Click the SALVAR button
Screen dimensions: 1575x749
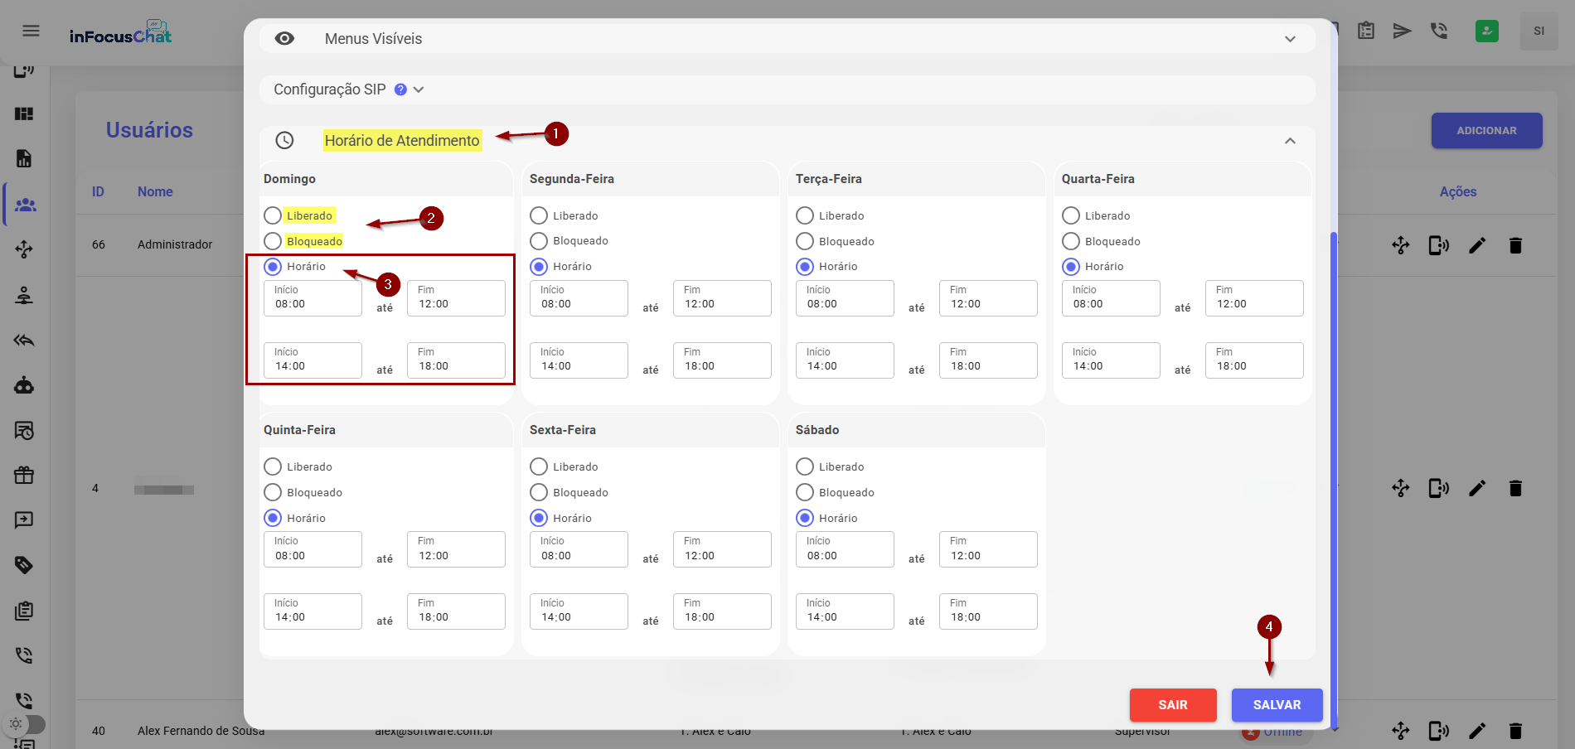pos(1277,705)
